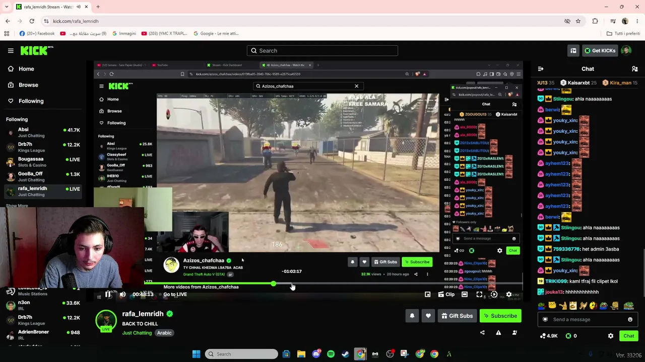Open Absi channel in Following list

point(42,133)
